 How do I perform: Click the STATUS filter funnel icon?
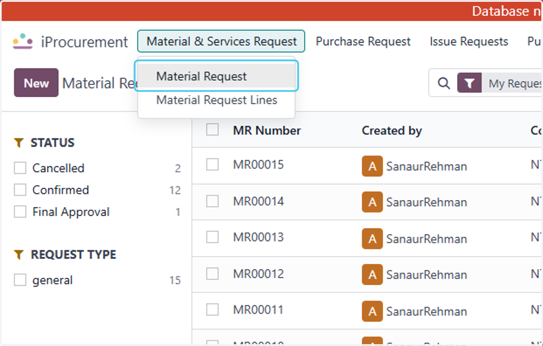19,143
